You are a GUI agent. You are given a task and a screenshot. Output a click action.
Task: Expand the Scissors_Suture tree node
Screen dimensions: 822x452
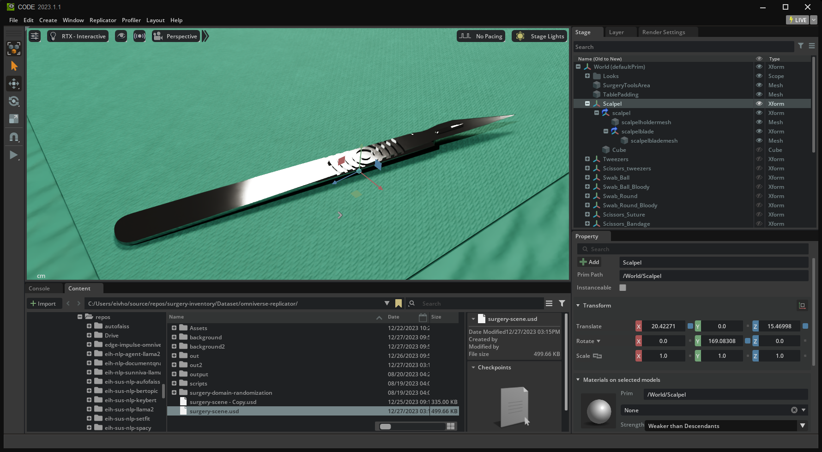click(587, 214)
